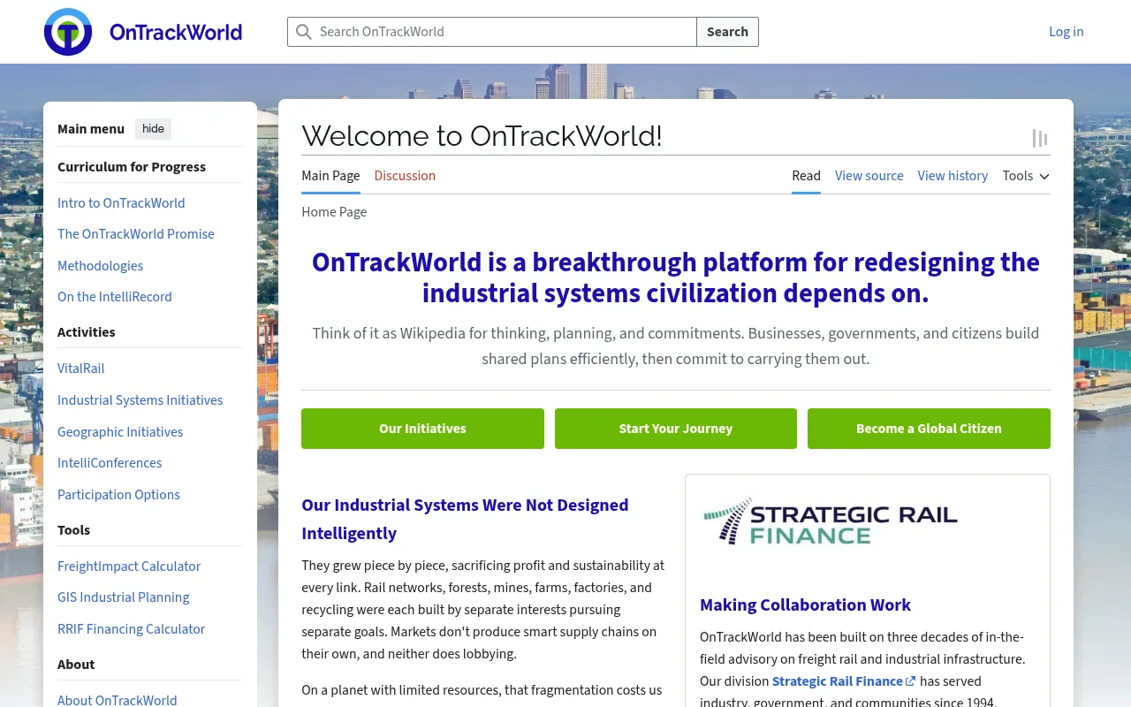Open the Discussion tab
Screen dimensions: 1131x707
click(405, 176)
